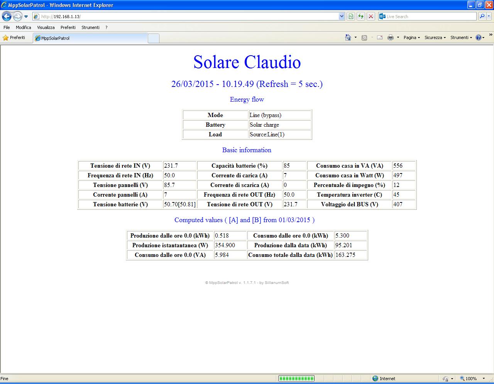This screenshot has height=384, width=494.
Task: Open the ? help menu
Action: (x=106, y=27)
